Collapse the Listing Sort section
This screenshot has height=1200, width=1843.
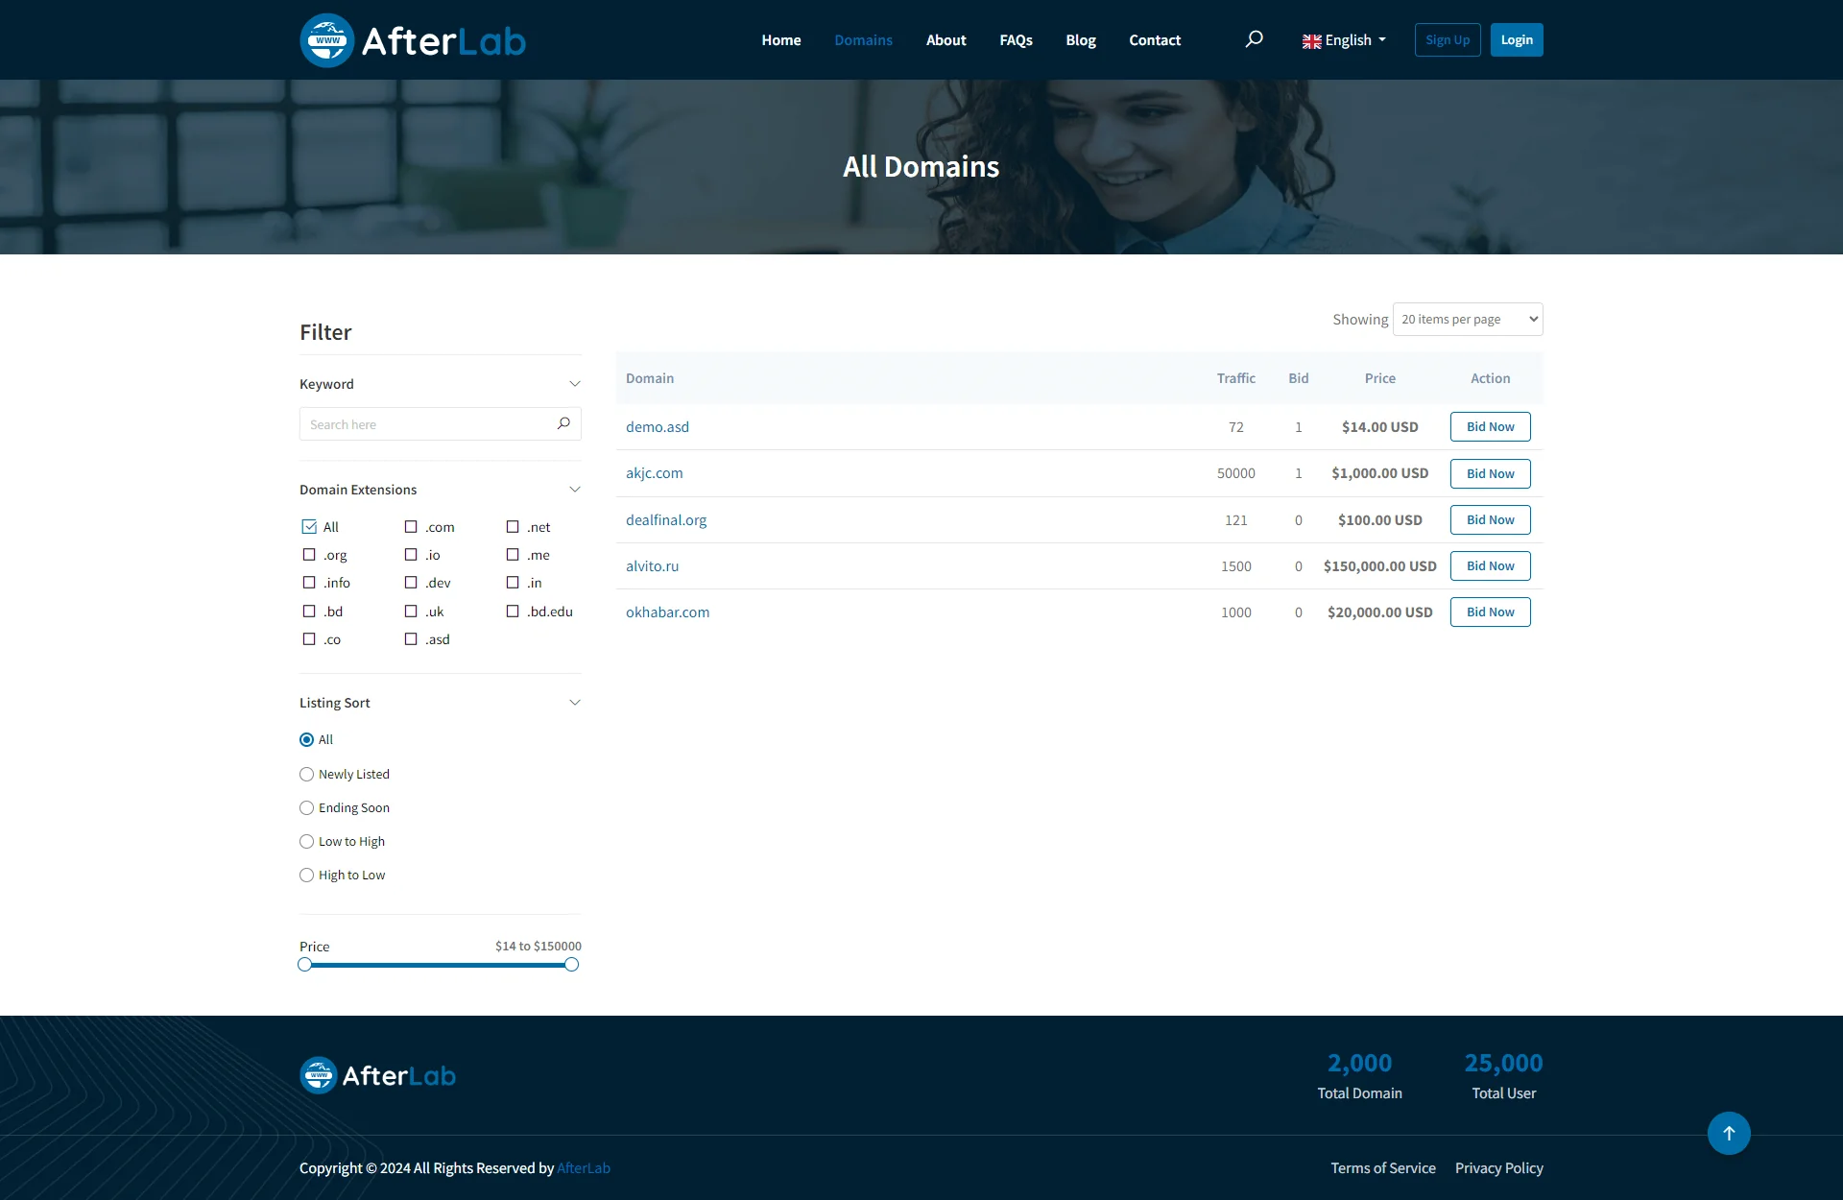(x=575, y=703)
